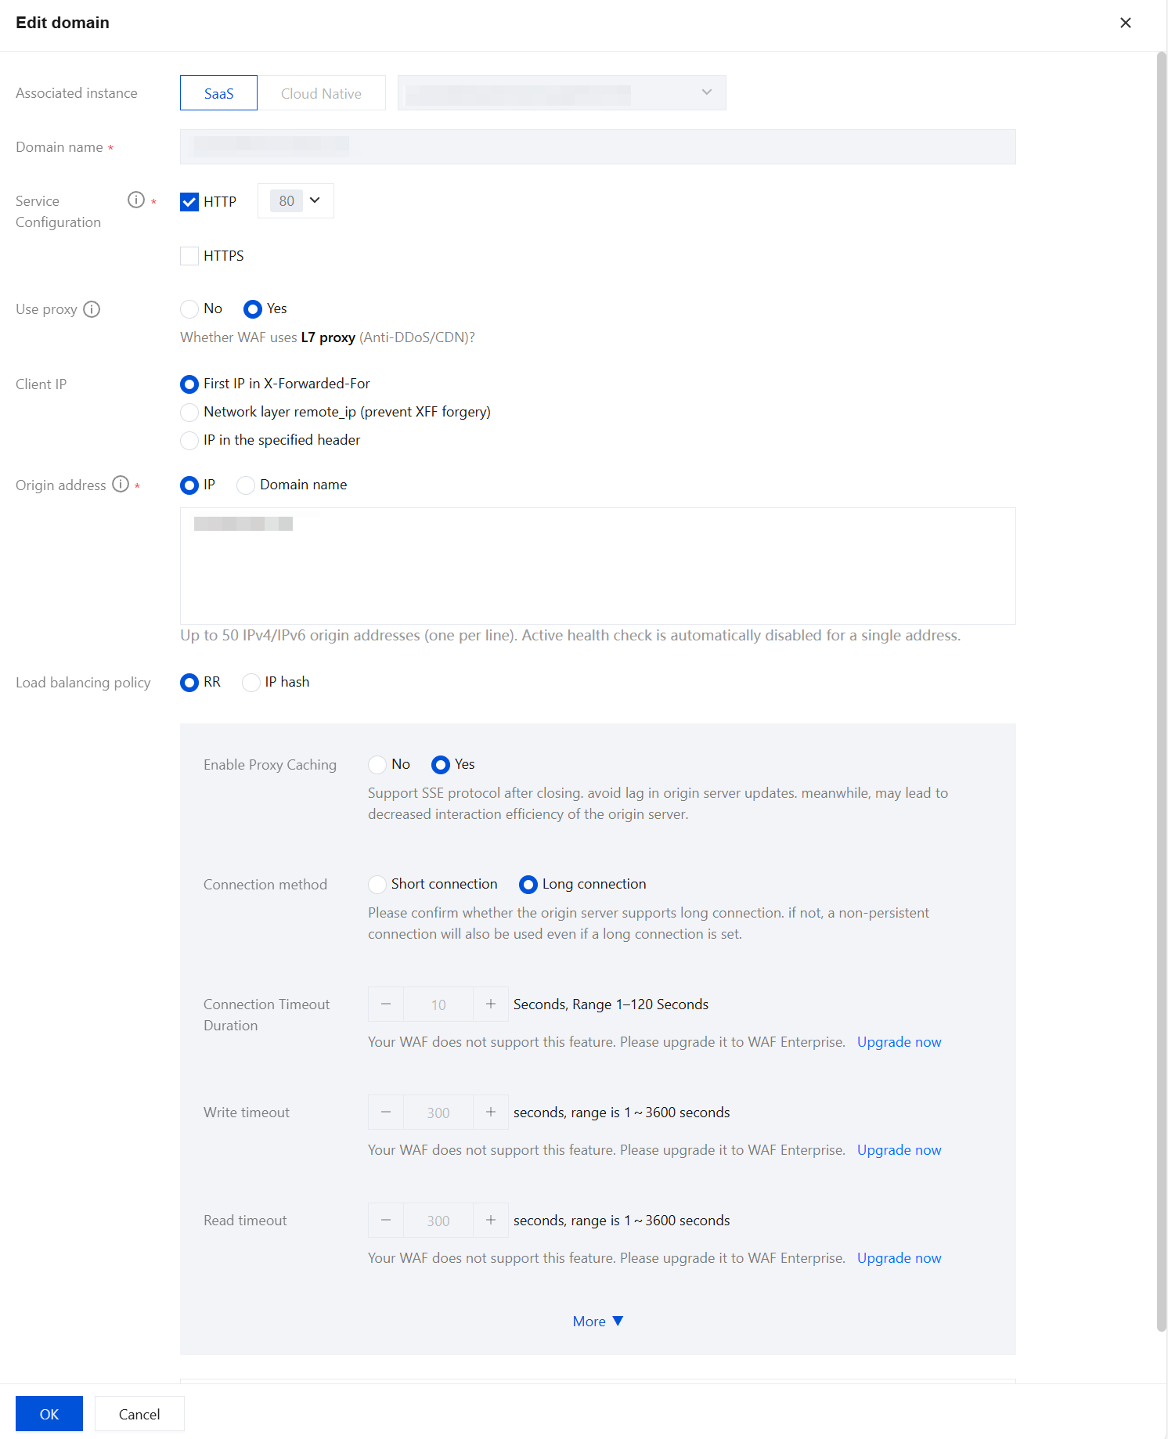Uncheck the HTTP checkbox
This screenshot has height=1439, width=1168.
coord(189,202)
